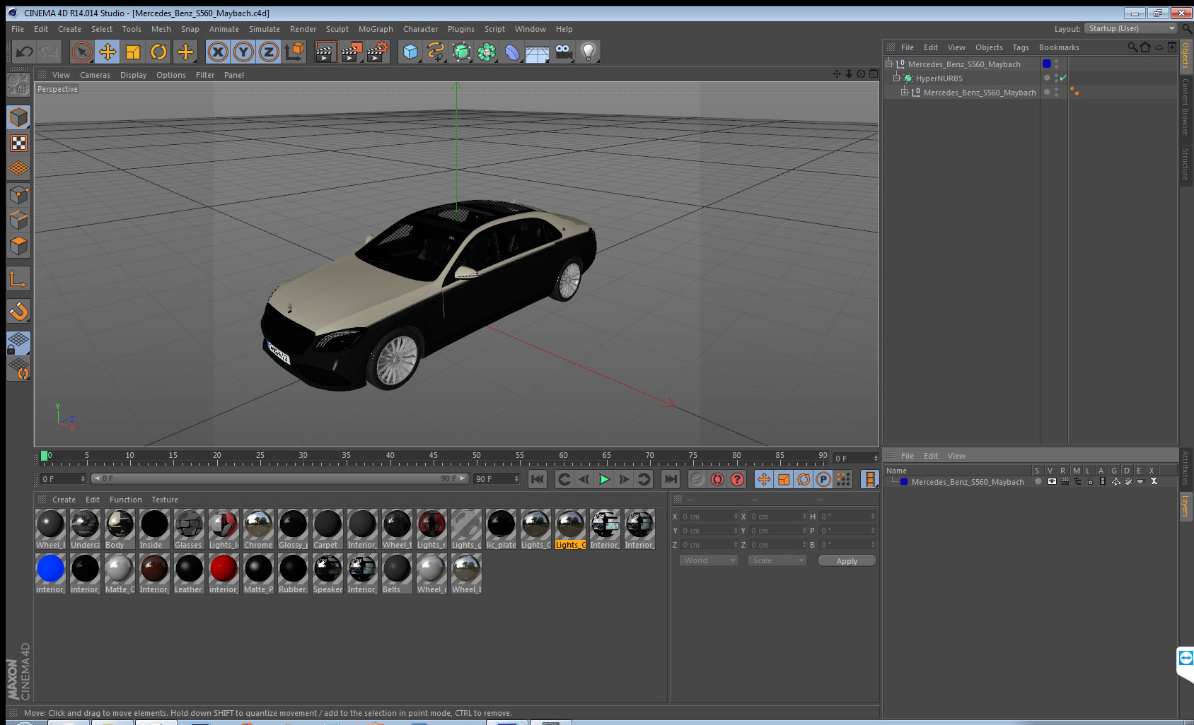Select the Rubber material thumbnail

[293, 569]
